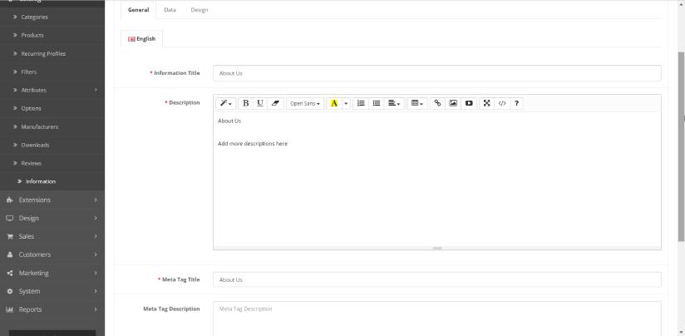Expand the paragraph alignment dropdown

(394, 103)
